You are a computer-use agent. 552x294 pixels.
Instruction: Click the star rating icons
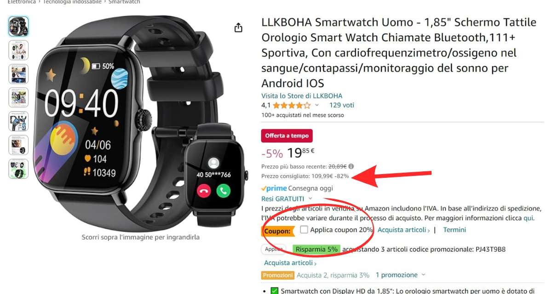[292, 105]
